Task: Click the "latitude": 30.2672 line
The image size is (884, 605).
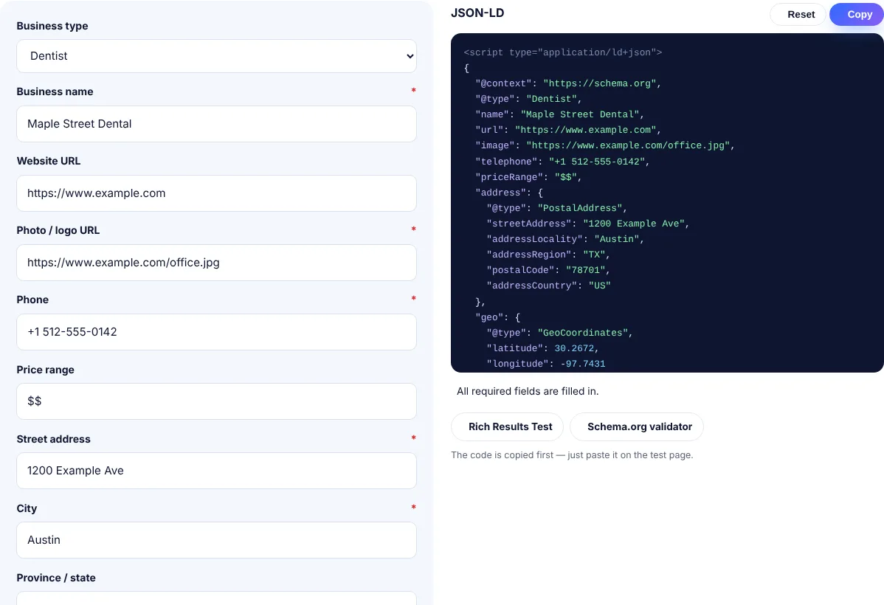Action: point(542,348)
